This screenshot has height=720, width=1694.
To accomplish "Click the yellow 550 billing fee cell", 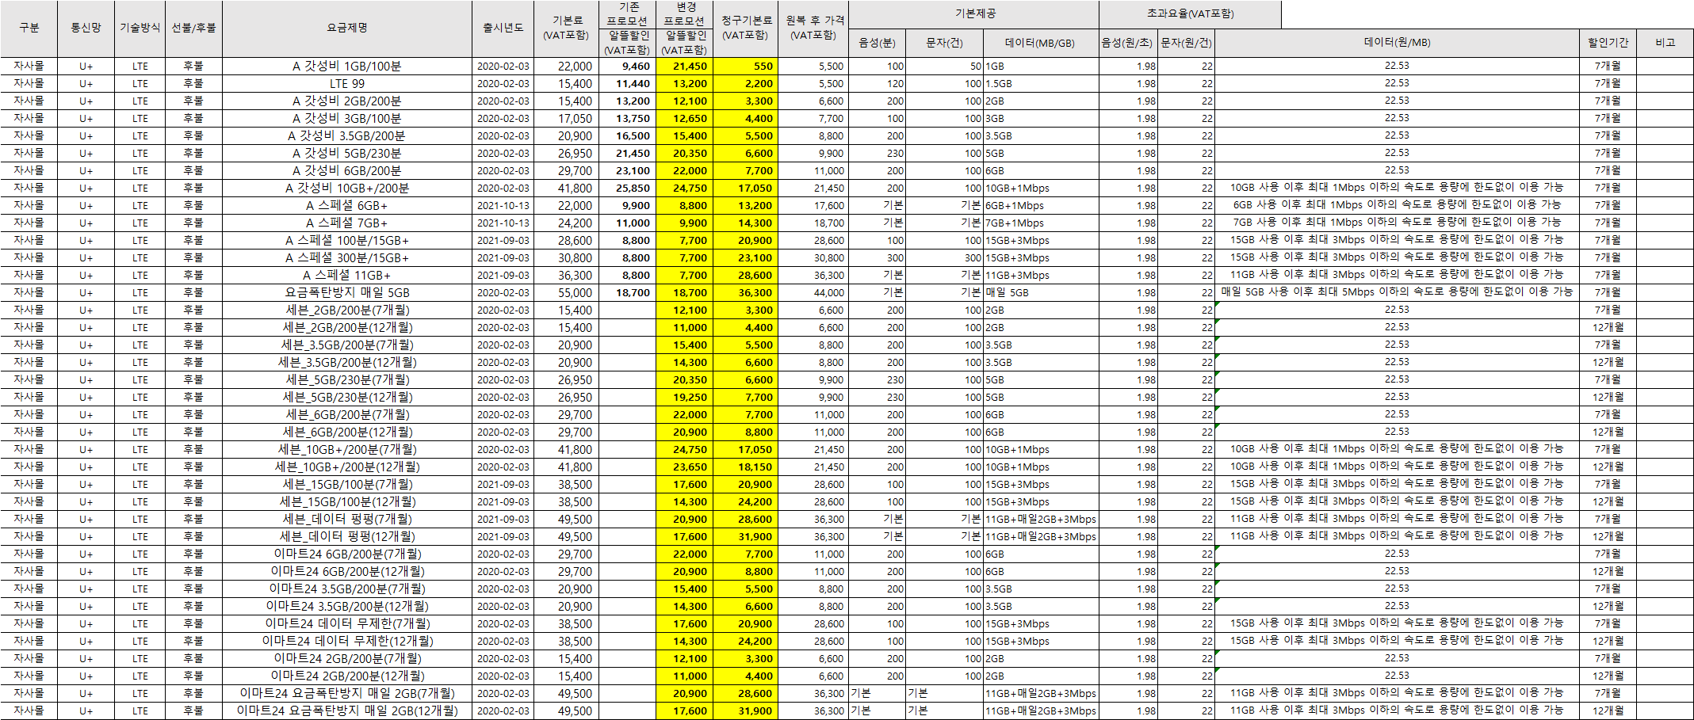I will click(745, 67).
